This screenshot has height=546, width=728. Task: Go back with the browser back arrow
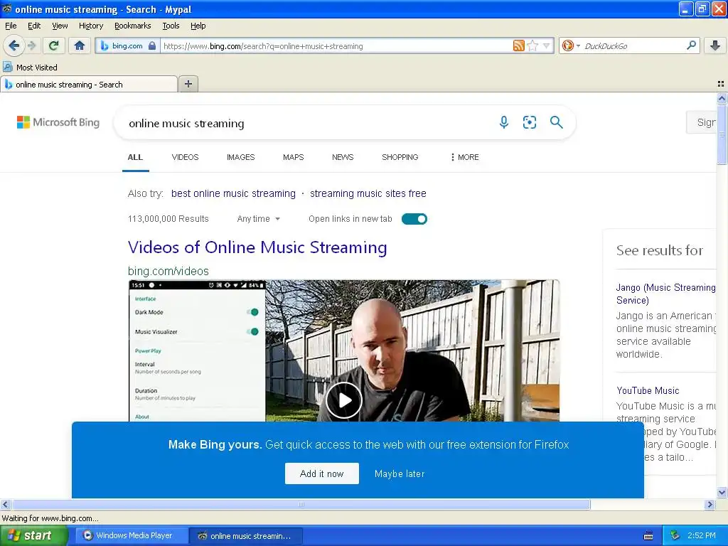pos(14,45)
